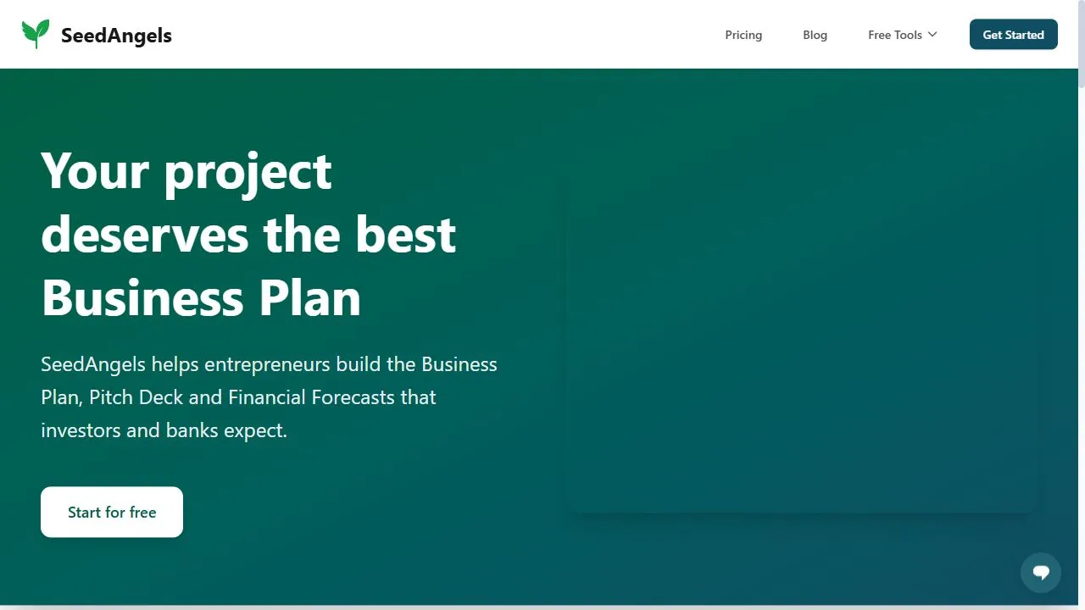Viewport: 1085px width, 610px height.
Task: Click the SeedAngels brand name text
Action: [116, 35]
